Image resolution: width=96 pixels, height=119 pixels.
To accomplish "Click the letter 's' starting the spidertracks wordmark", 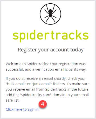I will pos(16,36).
